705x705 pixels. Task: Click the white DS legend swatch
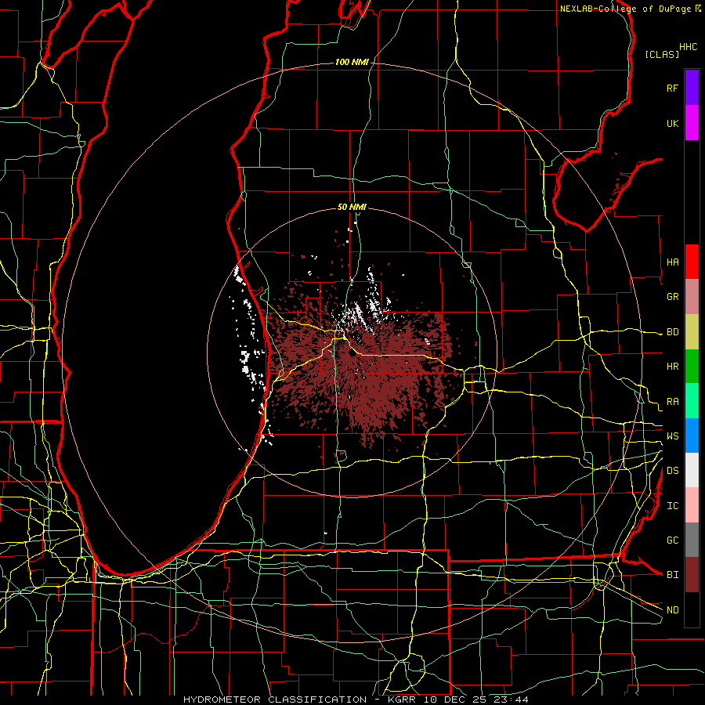click(x=692, y=470)
